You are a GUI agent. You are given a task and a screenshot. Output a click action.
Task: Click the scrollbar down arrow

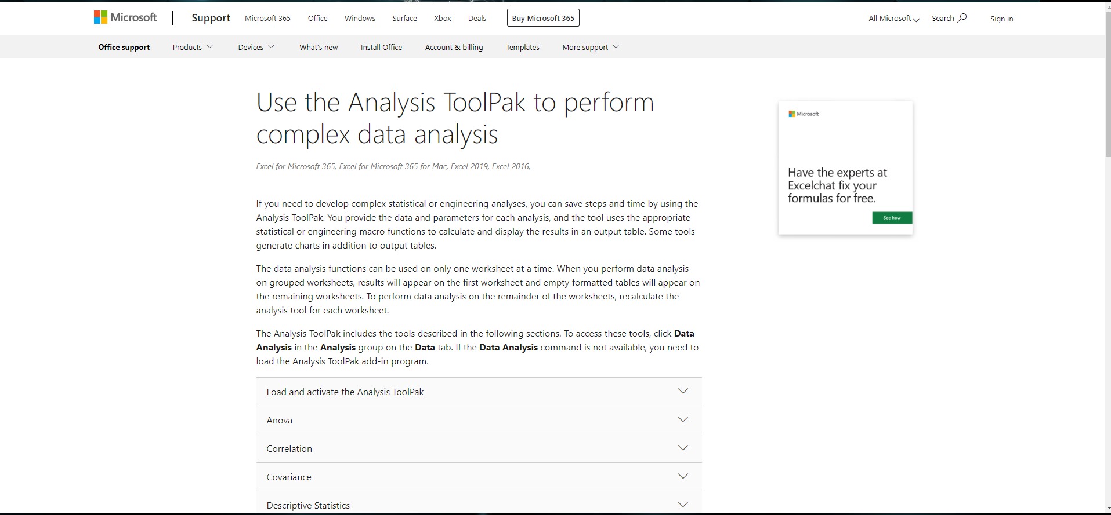pyautogui.click(x=1108, y=509)
